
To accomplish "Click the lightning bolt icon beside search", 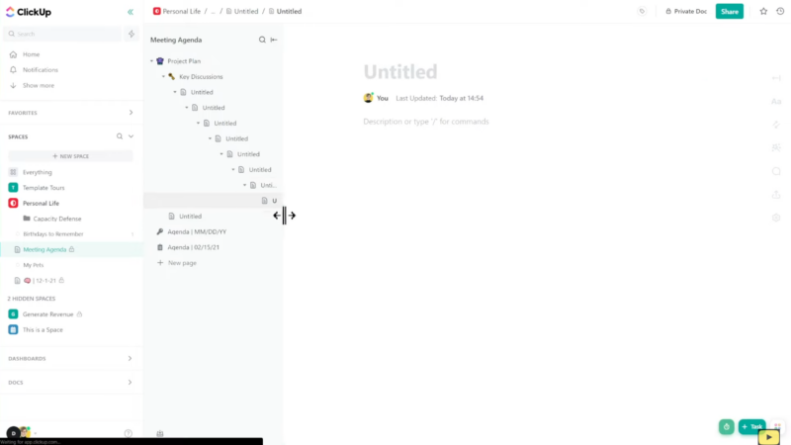I will click(132, 34).
